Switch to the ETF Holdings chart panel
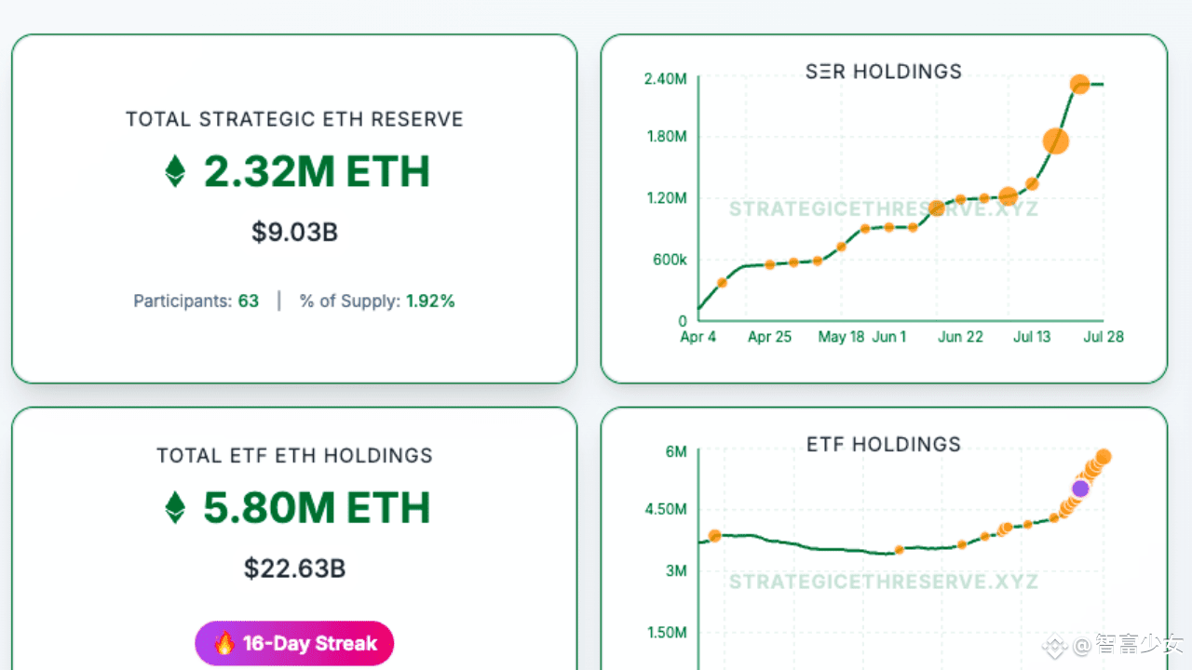 point(883,558)
